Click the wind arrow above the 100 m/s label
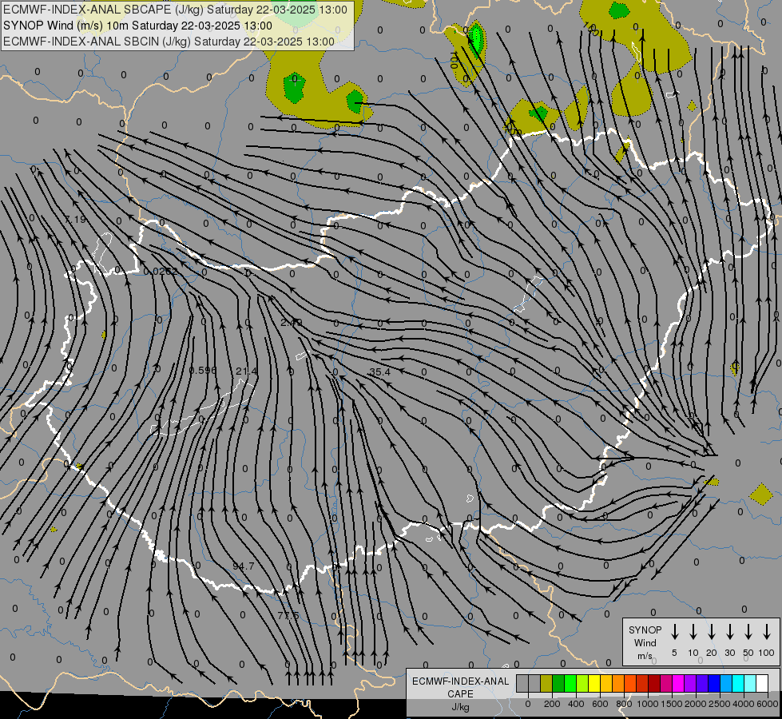Image resolution: width=782 pixels, height=719 pixels. 767,632
